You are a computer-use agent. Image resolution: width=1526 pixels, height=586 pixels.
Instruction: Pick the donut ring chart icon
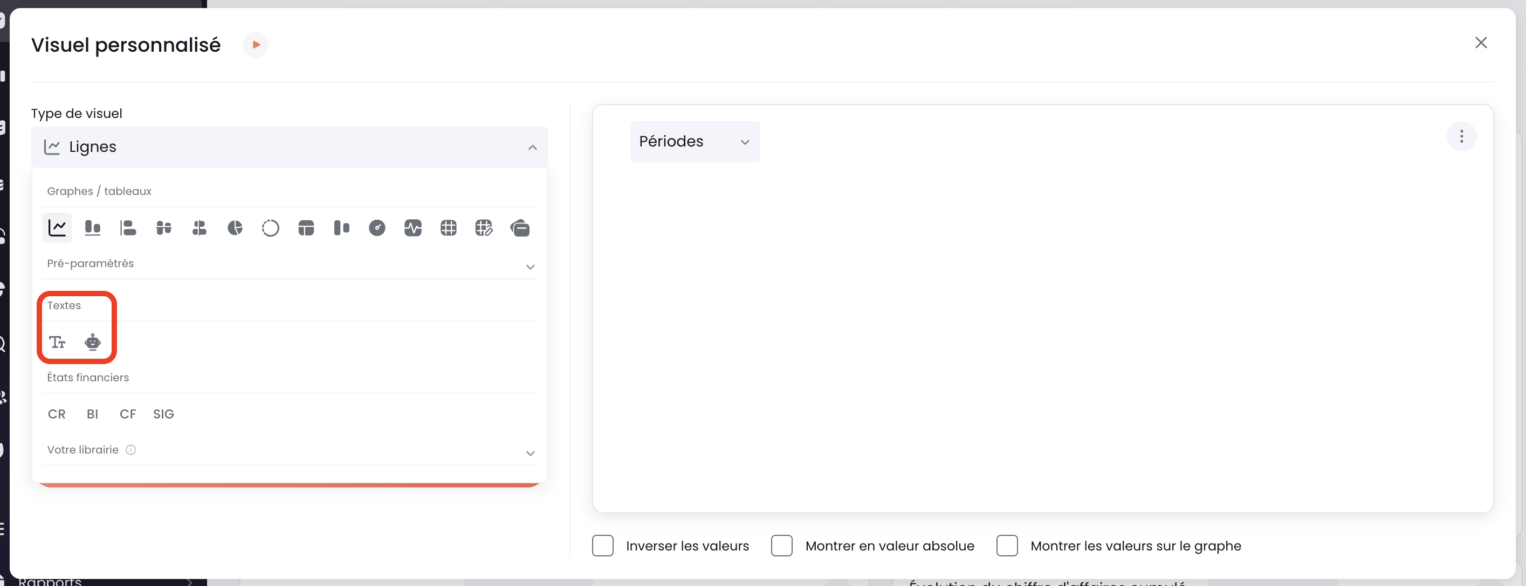click(270, 228)
